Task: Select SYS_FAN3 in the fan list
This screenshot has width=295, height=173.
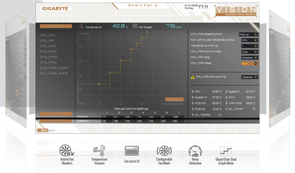Action: click(48, 57)
